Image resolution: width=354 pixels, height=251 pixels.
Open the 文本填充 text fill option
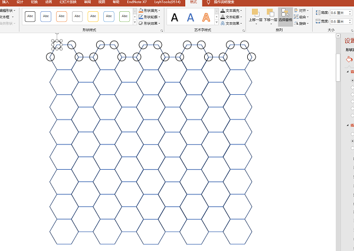coord(231,11)
